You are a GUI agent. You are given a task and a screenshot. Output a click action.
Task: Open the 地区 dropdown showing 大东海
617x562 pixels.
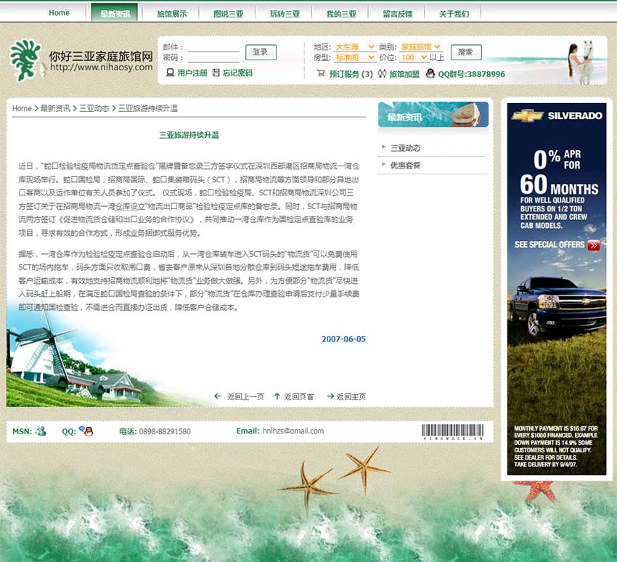click(x=354, y=46)
